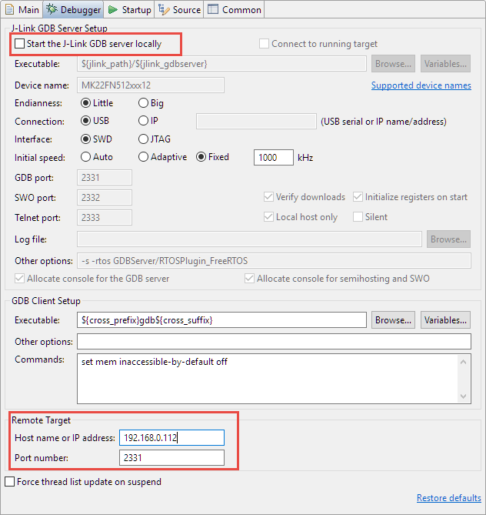The height and width of the screenshot is (515, 486).
Task: Edit the Remote Target Port number field
Action: coord(171,458)
